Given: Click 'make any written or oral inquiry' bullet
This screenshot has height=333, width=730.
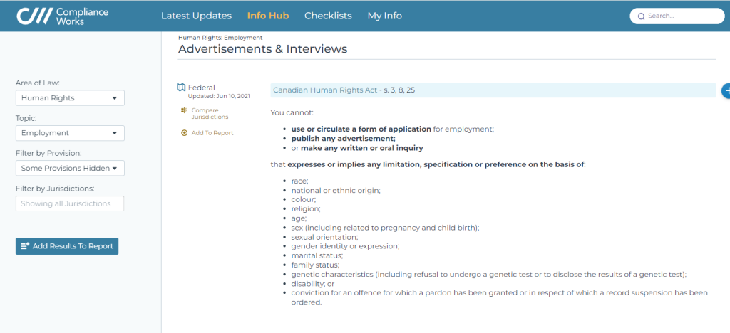Looking at the screenshot, I should pyautogui.click(x=357, y=148).
